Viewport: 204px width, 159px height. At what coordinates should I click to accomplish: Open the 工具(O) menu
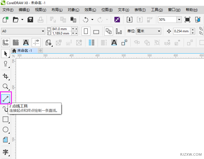pyautogui.click(x=157, y=10)
